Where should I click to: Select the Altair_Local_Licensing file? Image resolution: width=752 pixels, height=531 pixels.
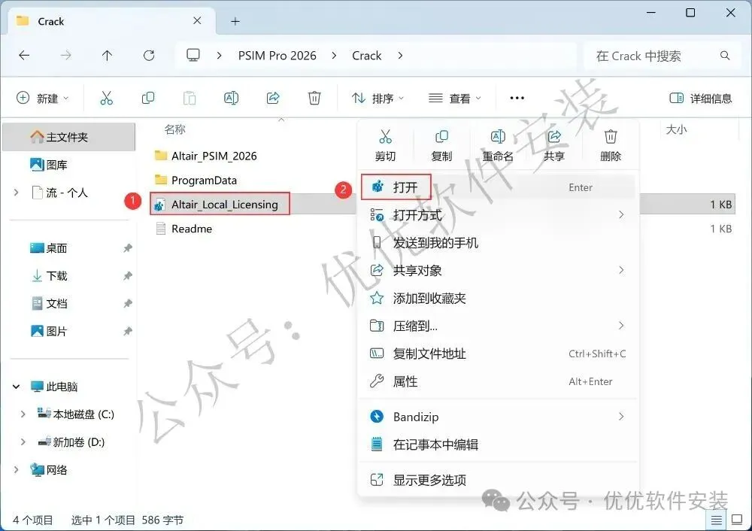(220, 205)
